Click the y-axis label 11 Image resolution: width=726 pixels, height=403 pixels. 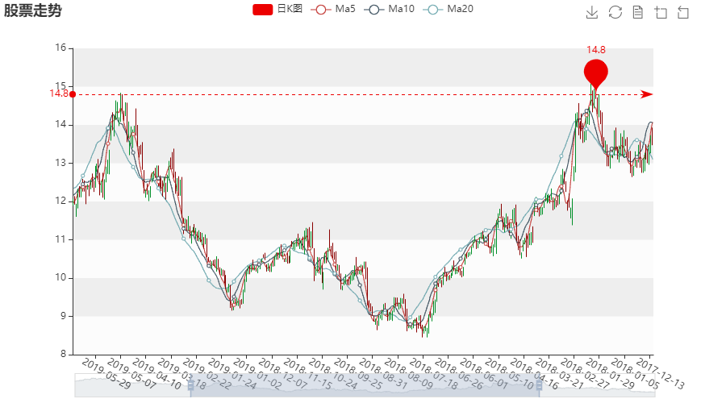pyautogui.click(x=60, y=239)
